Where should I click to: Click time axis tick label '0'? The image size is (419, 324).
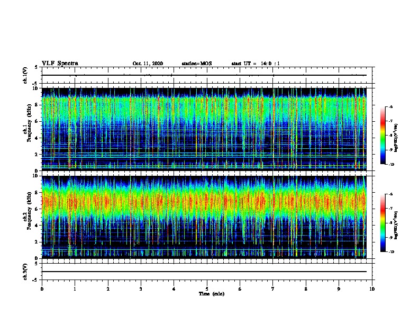[x=42, y=289]
